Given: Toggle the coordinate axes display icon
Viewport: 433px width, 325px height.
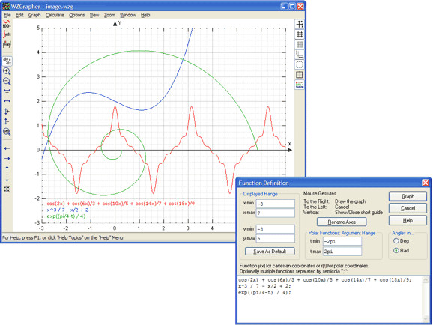Looking at the screenshot, I should point(300,24).
